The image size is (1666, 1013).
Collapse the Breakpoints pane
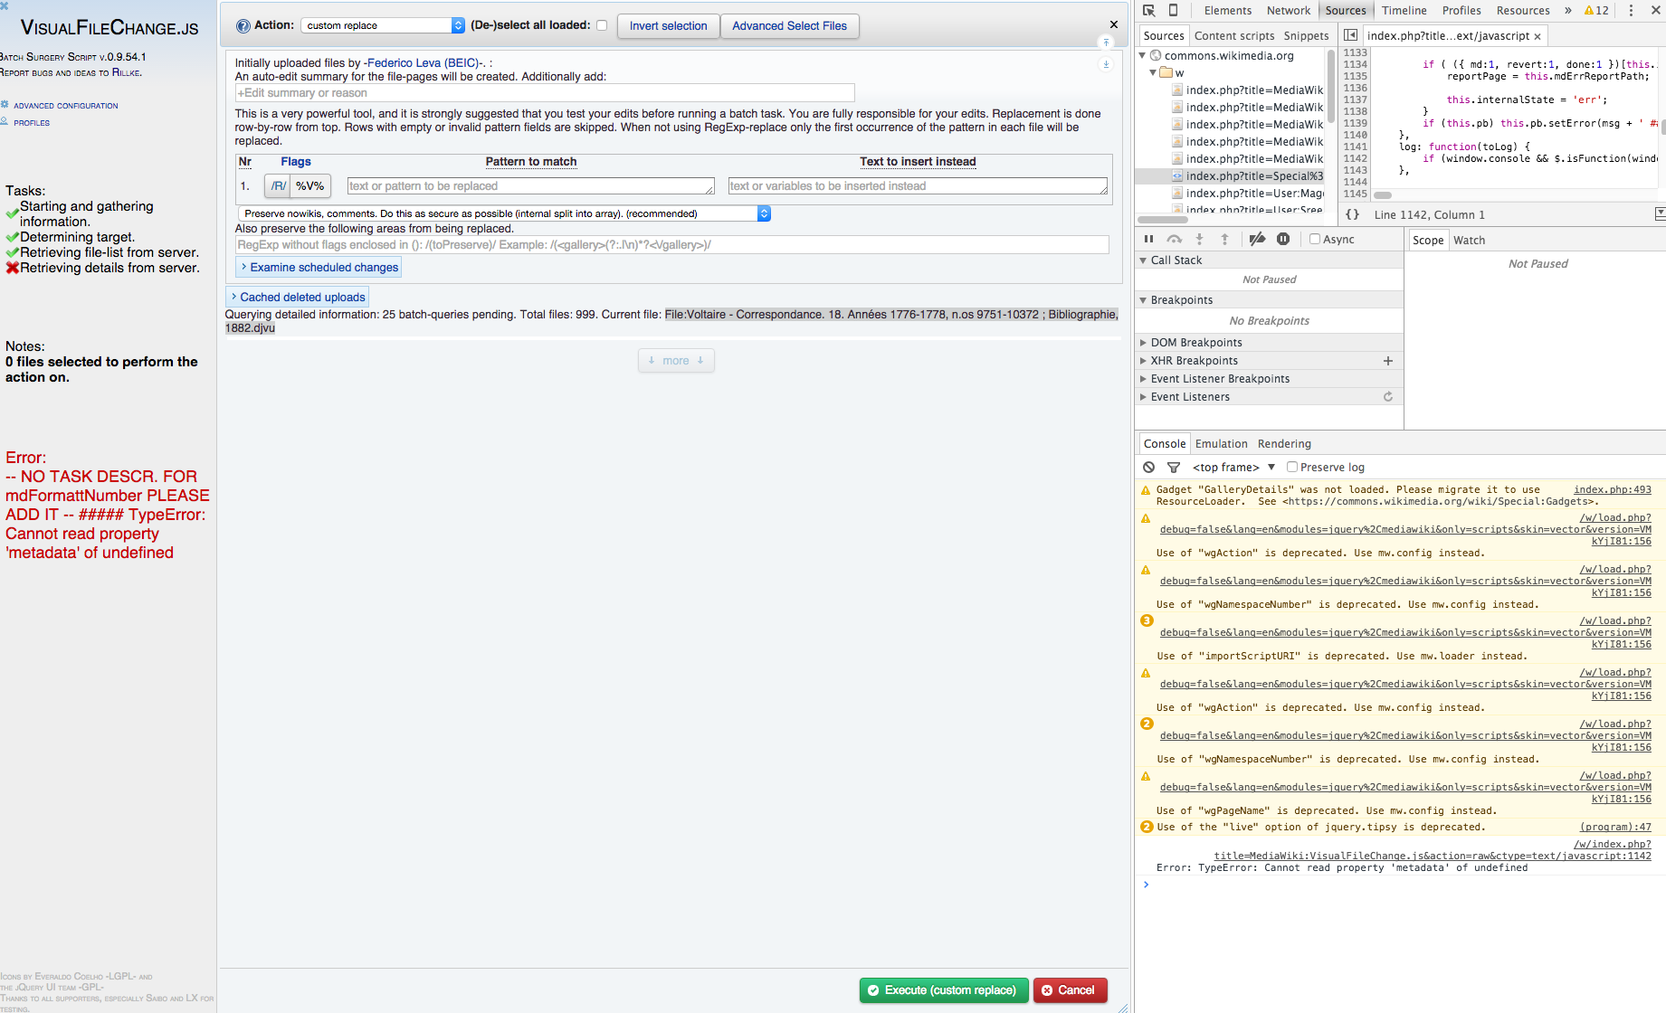point(1143,300)
